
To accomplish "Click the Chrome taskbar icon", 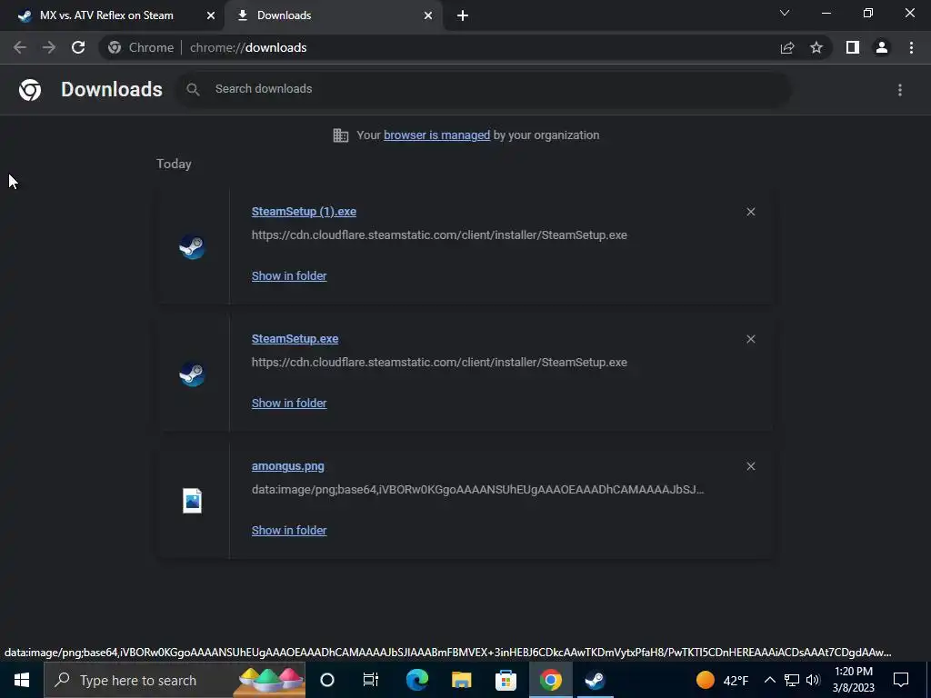I will pos(550,680).
